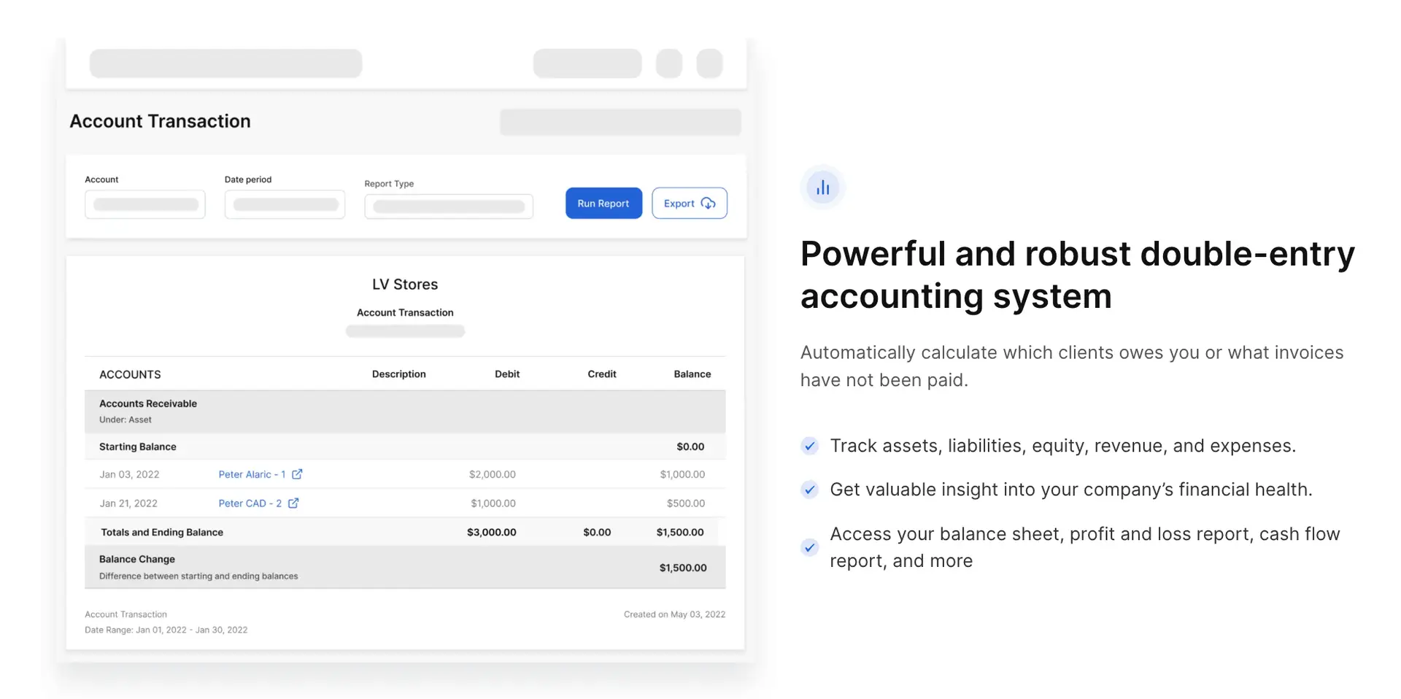Follow the Peter CAD - 2 link
The width and height of the screenshot is (1401, 699).
249,503
